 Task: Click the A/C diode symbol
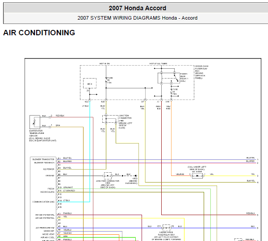pyautogui.click(x=197, y=175)
